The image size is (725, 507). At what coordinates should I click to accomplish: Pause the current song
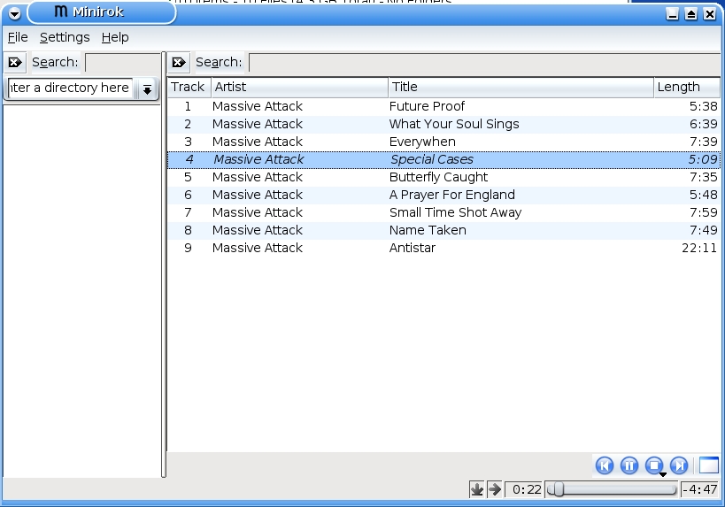click(x=629, y=465)
